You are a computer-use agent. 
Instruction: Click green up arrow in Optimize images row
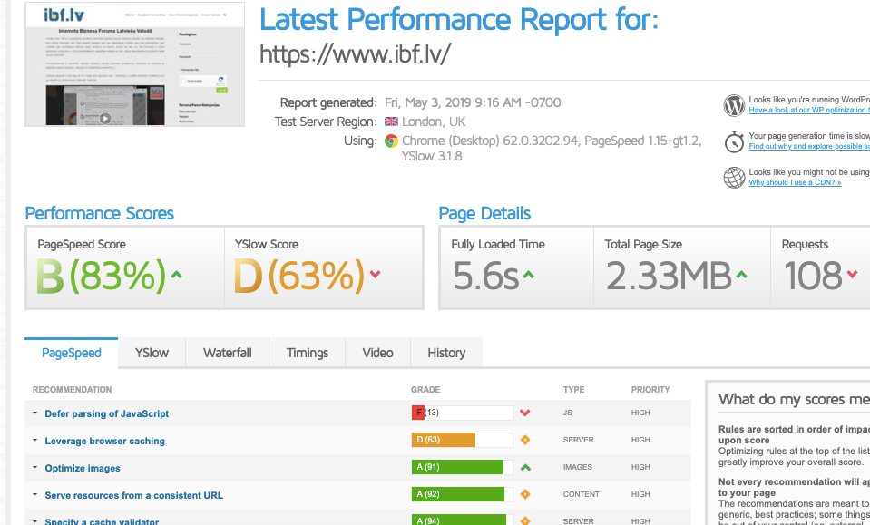point(524,468)
